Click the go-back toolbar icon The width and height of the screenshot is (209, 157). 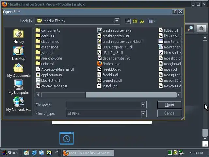point(128,21)
